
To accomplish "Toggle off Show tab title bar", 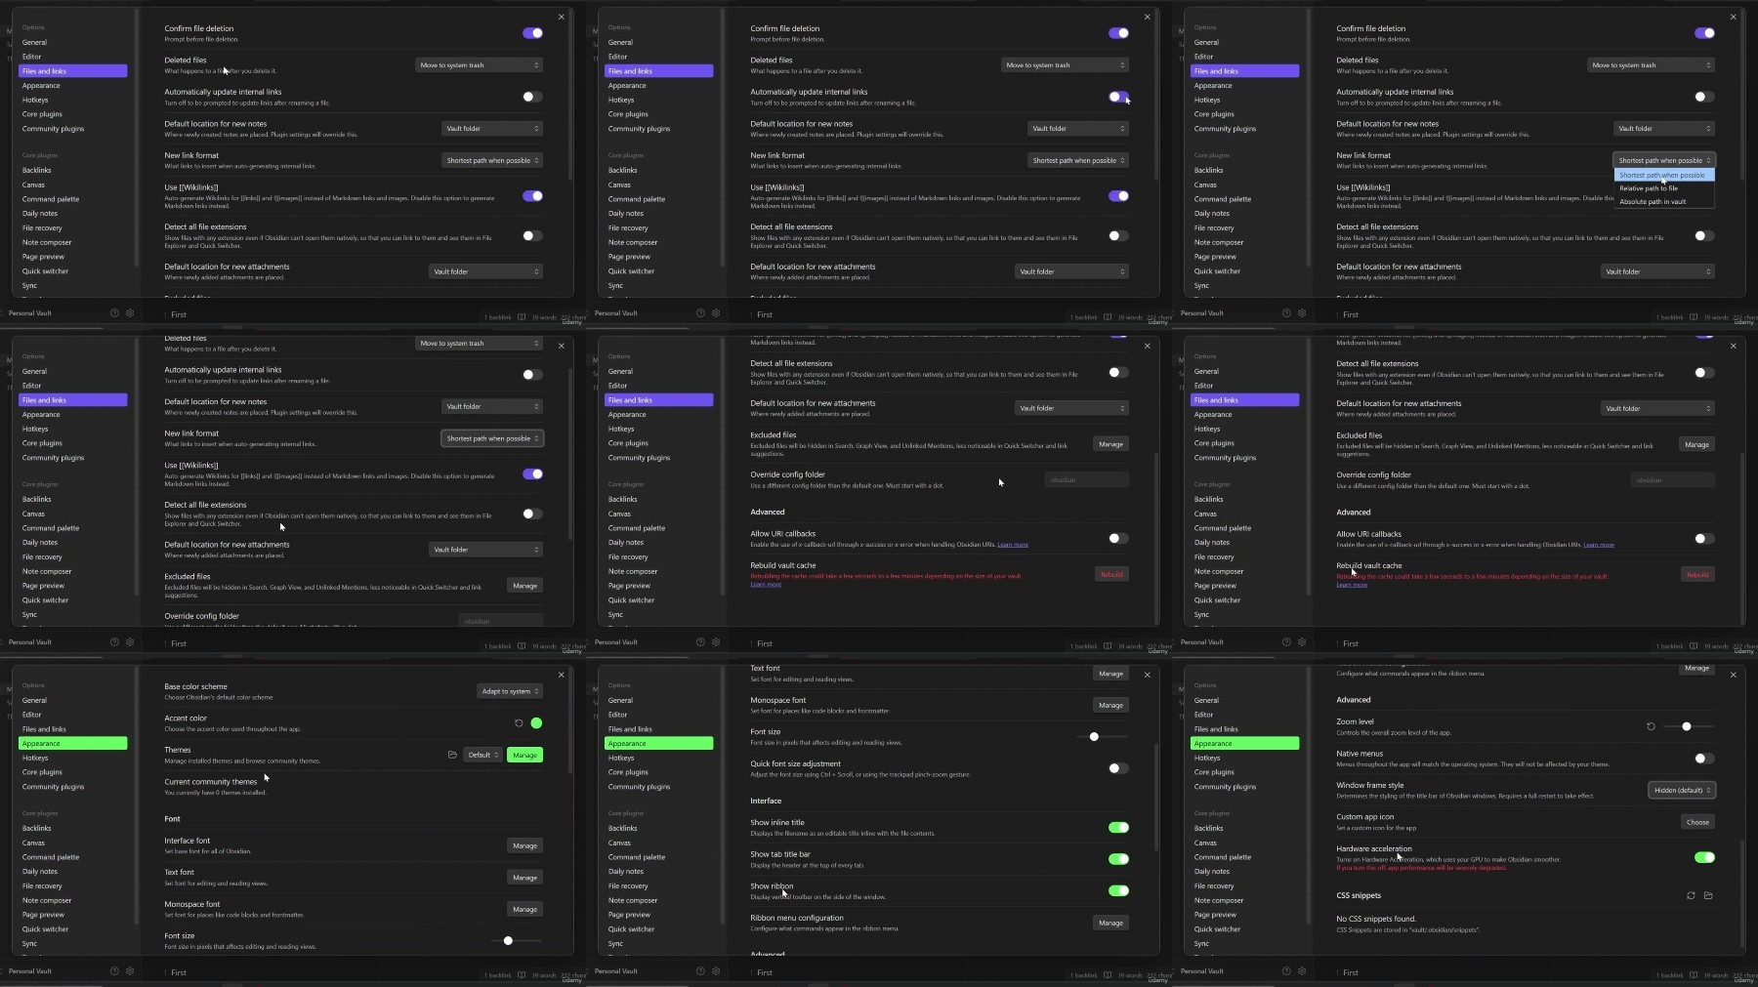I will [x=1118, y=859].
